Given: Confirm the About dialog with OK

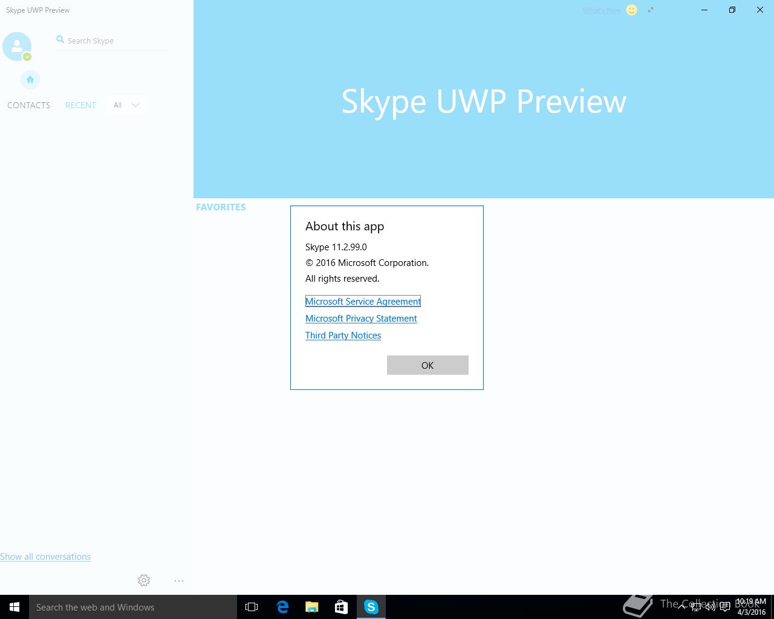Looking at the screenshot, I should [428, 365].
